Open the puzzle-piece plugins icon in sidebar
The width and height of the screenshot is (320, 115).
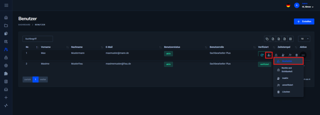pos(6,74)
